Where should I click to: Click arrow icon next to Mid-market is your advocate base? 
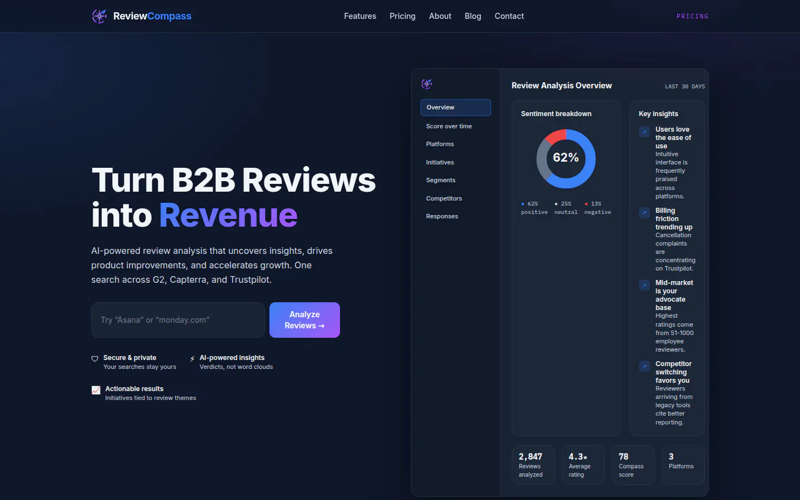644,285
